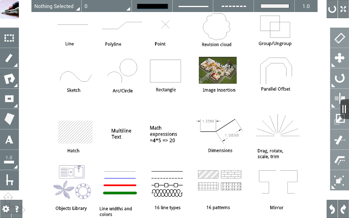349x218 pixels.
Task: Select the text tool labeled A
Action: (x=9, y=139)
